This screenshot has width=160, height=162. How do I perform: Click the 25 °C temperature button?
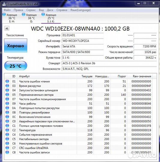[16, 66]
